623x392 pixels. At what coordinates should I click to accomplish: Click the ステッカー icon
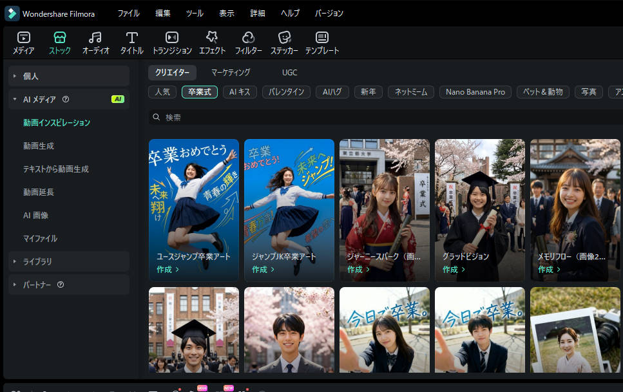coord(284,42)
